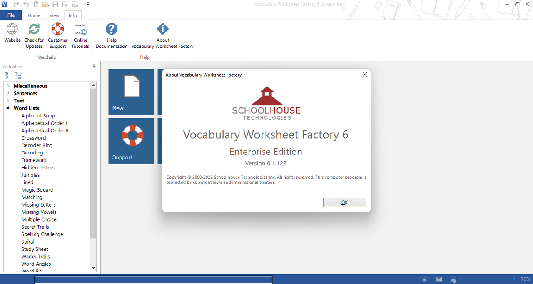Adjust the zoom slider in status bar
The width and height of the screenshot is (533, 284).
490,279
